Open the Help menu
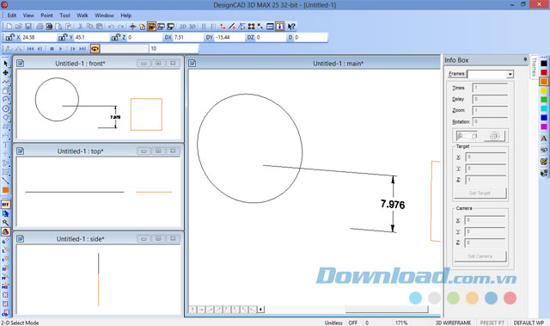The image size is (550, 326). coord(126,15)
